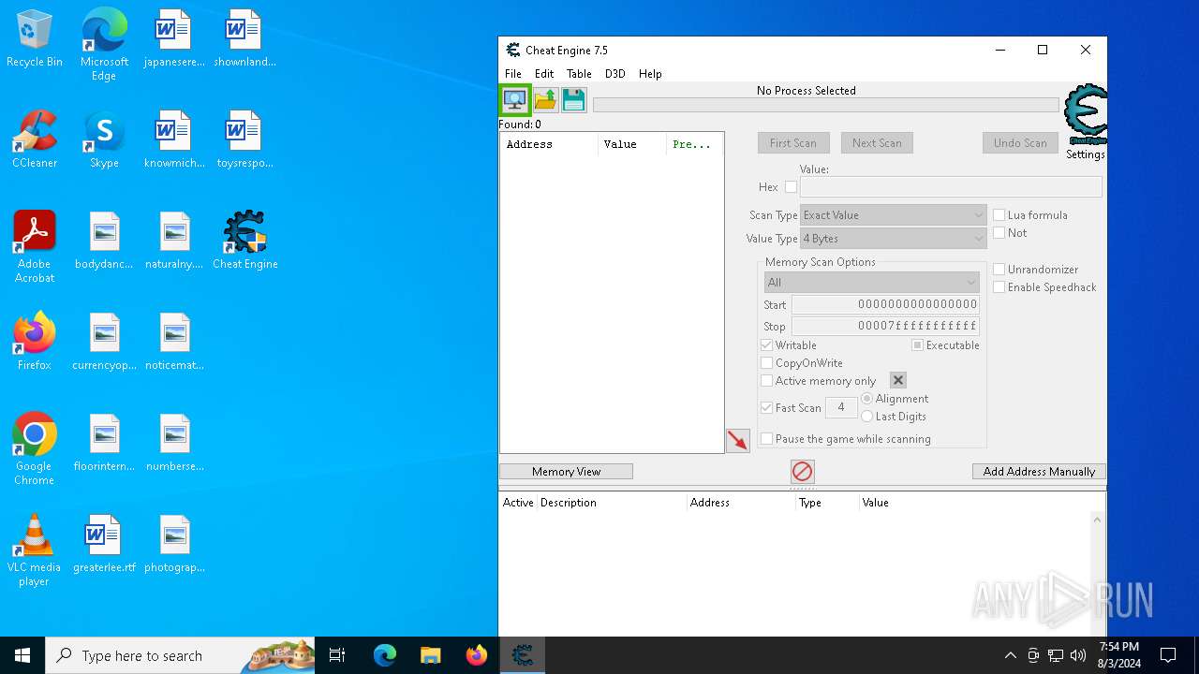Enable the Unrandomizer option
1199x674 pixels.
[x=999, y=270]
